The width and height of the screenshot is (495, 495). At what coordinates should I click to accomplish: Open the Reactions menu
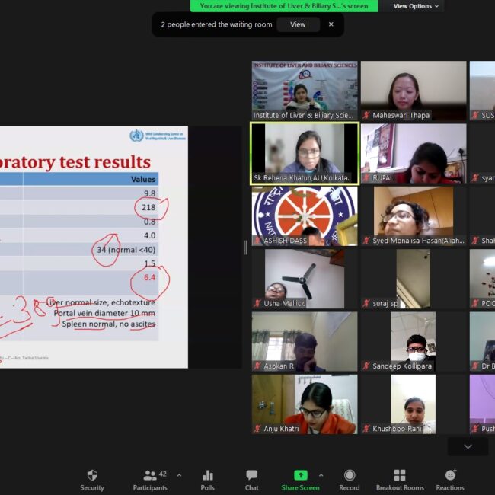point(450,479)
